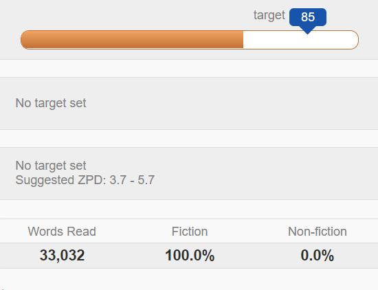Click the 'Fiction' column header
Image resolution: width=378 pixels, height=290 pixels.
click(x=190, y=232)
